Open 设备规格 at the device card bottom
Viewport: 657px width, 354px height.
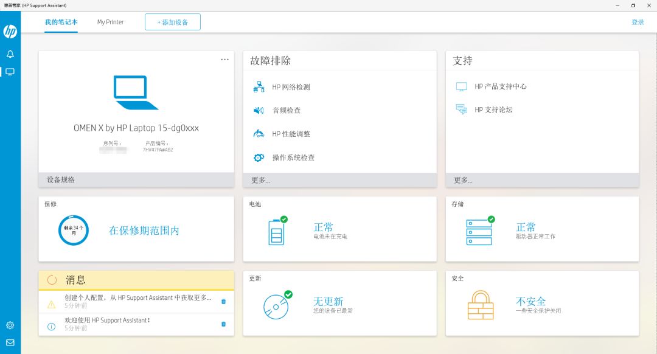point(136,179)
